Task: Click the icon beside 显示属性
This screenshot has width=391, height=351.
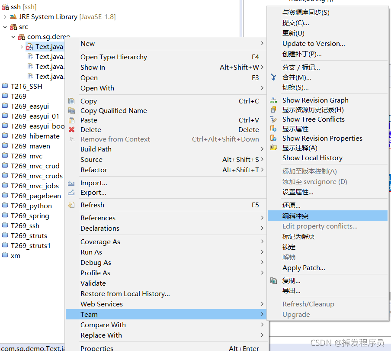Action: click(273, 129)
